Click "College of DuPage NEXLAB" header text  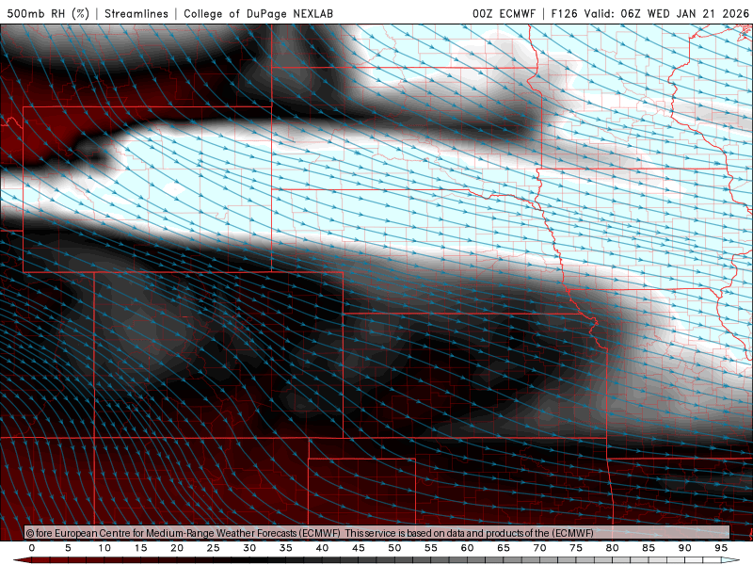(258, 13)
